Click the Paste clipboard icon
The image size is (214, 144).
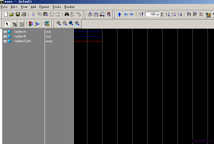click(x=45, y=14)
